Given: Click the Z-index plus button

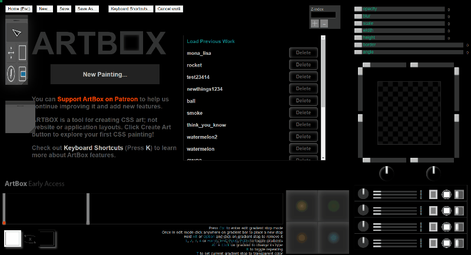Looking at the screenshot, I should (314, 24).
